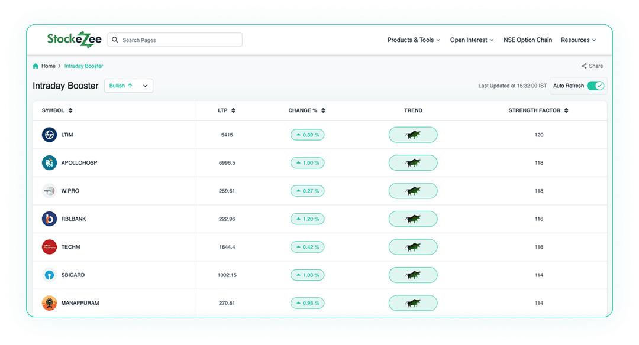Click the 1.20 % change badge for RBLBANK
This screenshot has width=639, height=345.
(x=307, y=219)
